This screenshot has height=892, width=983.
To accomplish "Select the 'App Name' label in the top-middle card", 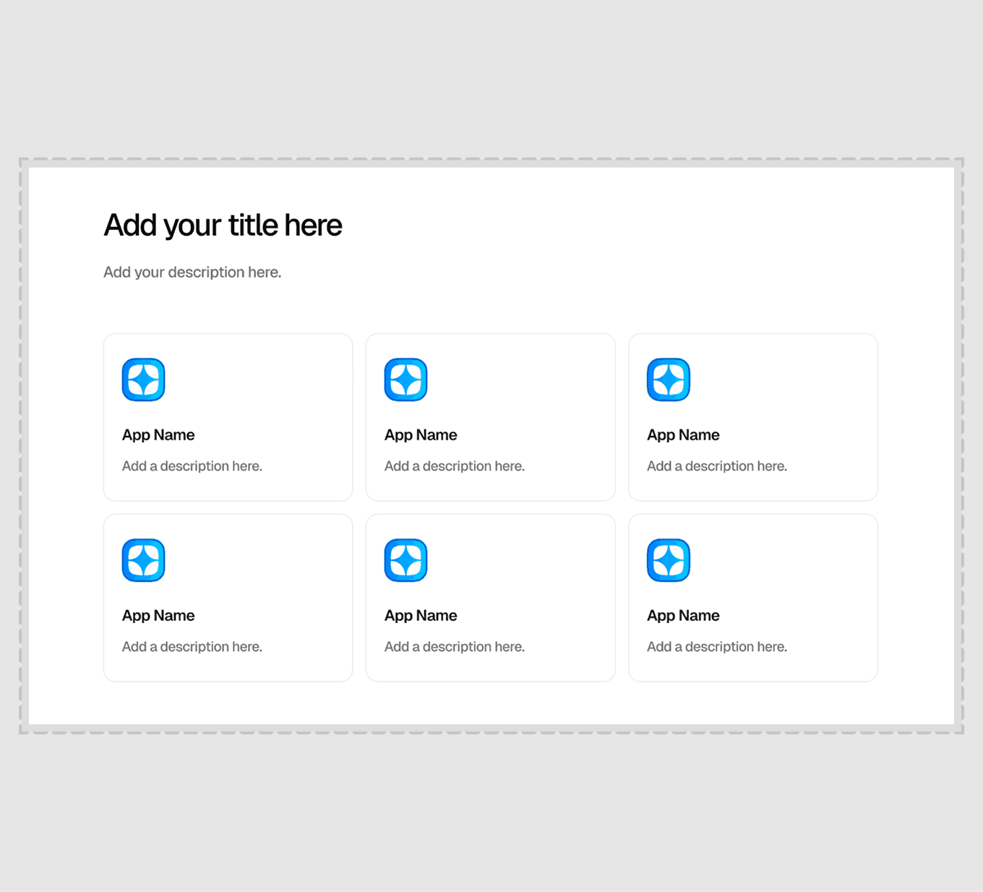I will (421, 435).
